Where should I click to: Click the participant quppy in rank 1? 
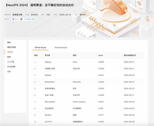(48, 62)
